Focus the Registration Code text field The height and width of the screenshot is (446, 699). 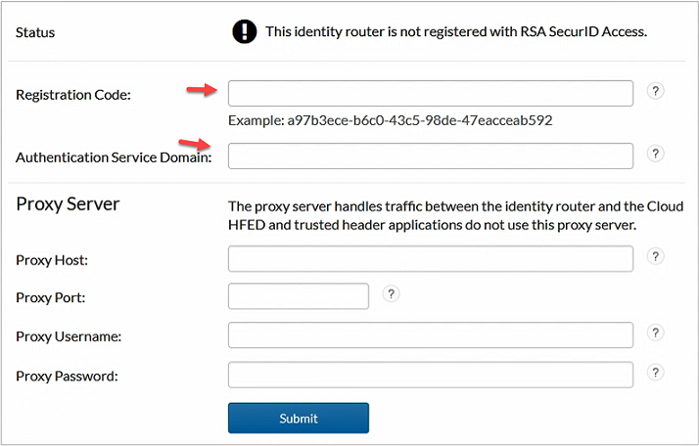[431, 93]
